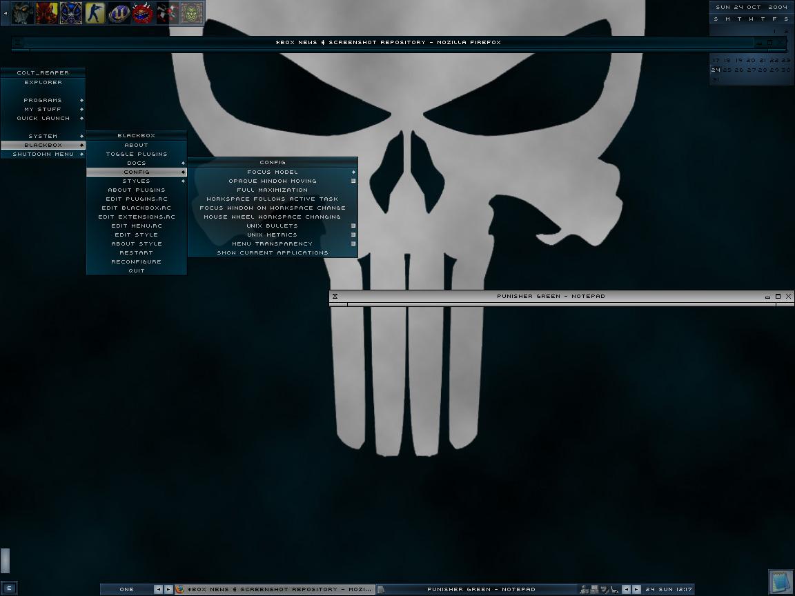Screen dimensions: 795x596
Task: Switch to Firefox task on the taskbar
Action: [x=274, y=589]
